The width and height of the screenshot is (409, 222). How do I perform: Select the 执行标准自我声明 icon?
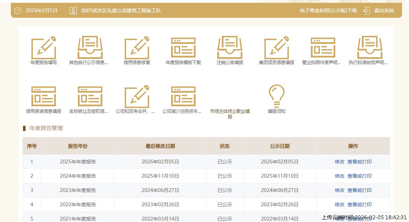pyautogui.click(x=370, y=47)
